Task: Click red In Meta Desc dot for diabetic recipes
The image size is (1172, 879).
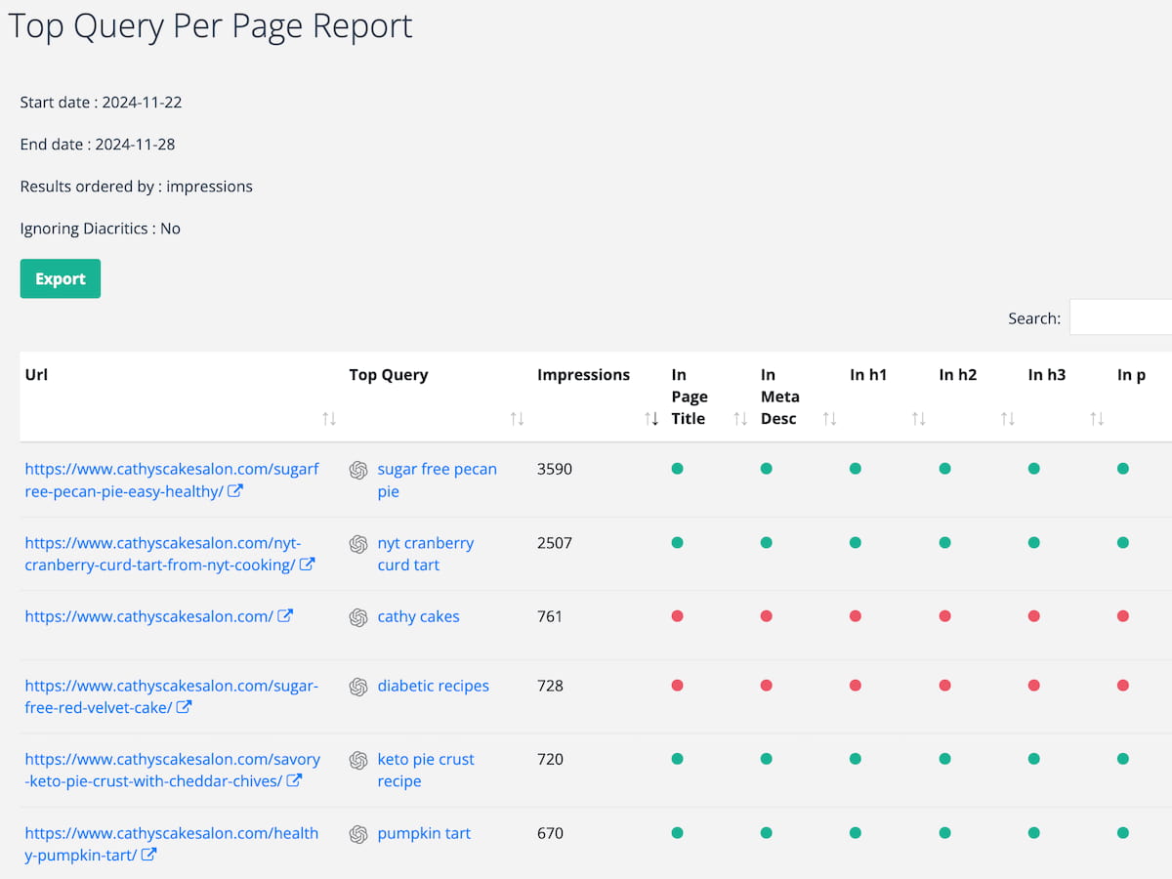Action: 766,686
